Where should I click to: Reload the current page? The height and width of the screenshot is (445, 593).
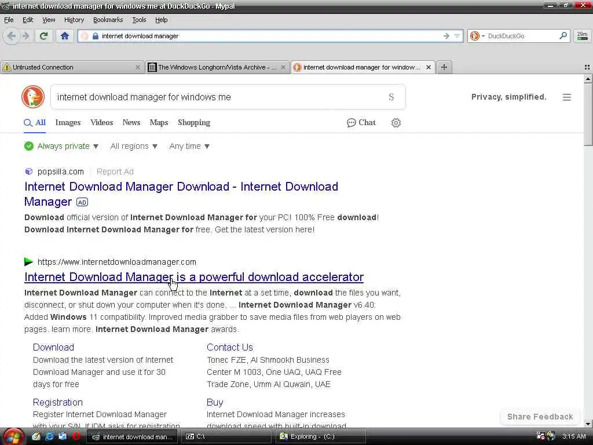[44, 36]
